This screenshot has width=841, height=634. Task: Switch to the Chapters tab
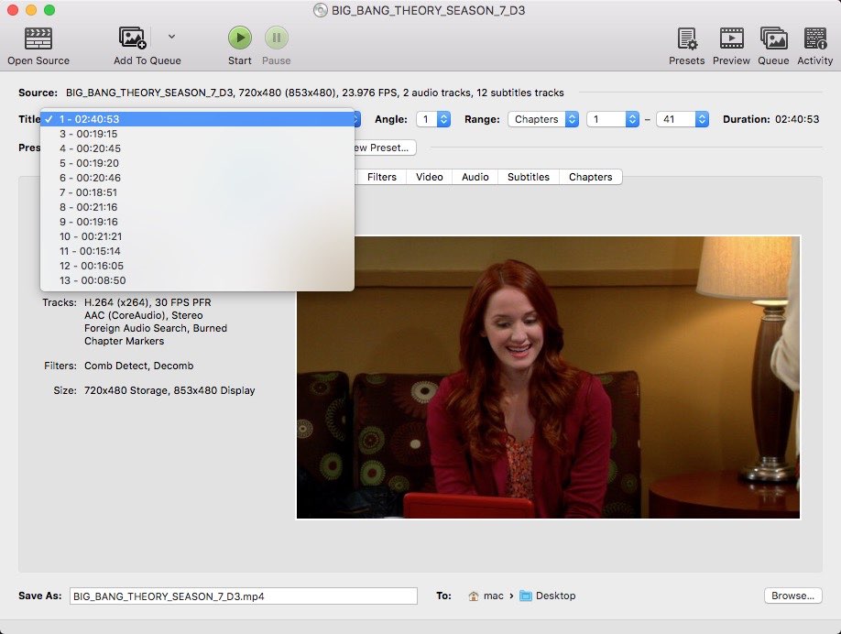coord(591,177)
